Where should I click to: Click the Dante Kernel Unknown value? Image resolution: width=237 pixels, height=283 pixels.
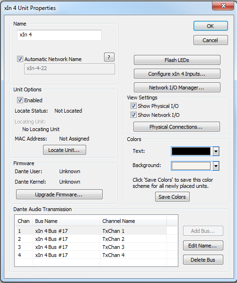[70, 182]
